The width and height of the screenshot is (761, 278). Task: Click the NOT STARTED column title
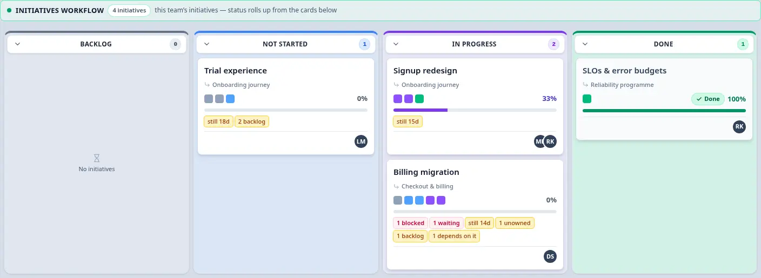(285, 44)
